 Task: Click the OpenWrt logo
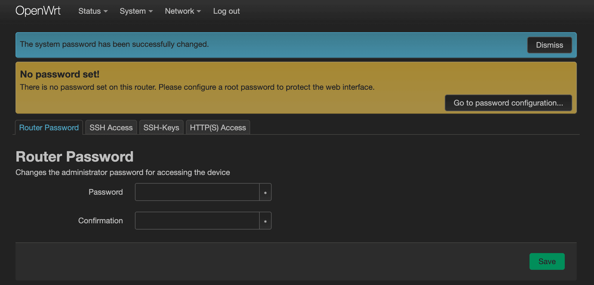(x=38, y=11)
